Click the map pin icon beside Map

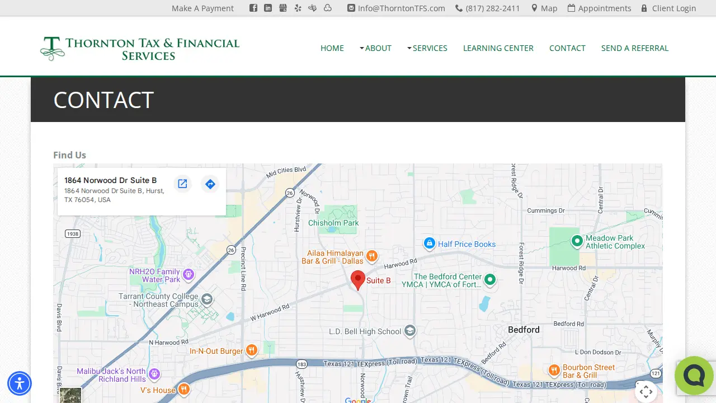(534, 8)
